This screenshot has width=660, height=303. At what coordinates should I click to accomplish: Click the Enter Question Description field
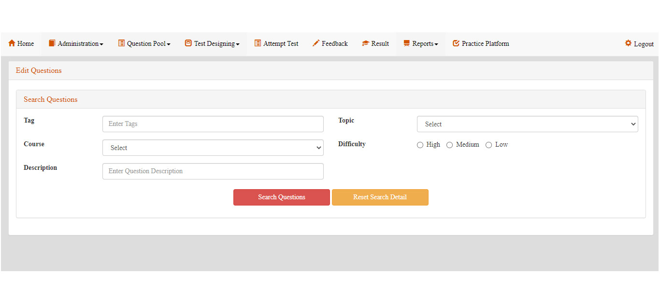tap(213, 171)
